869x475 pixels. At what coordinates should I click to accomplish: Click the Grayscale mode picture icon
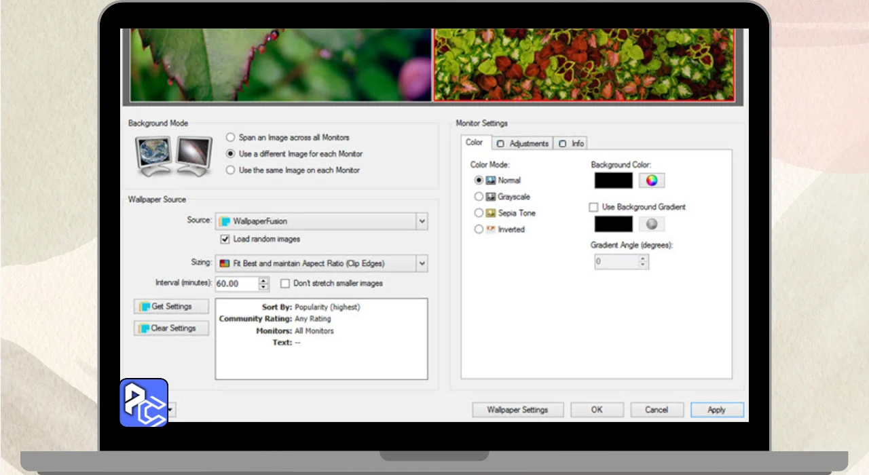(490, 197)
